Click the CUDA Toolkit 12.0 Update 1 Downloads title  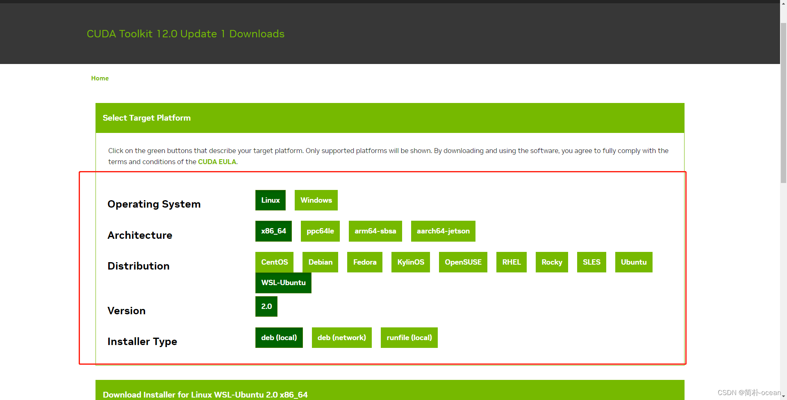point(185,34)
